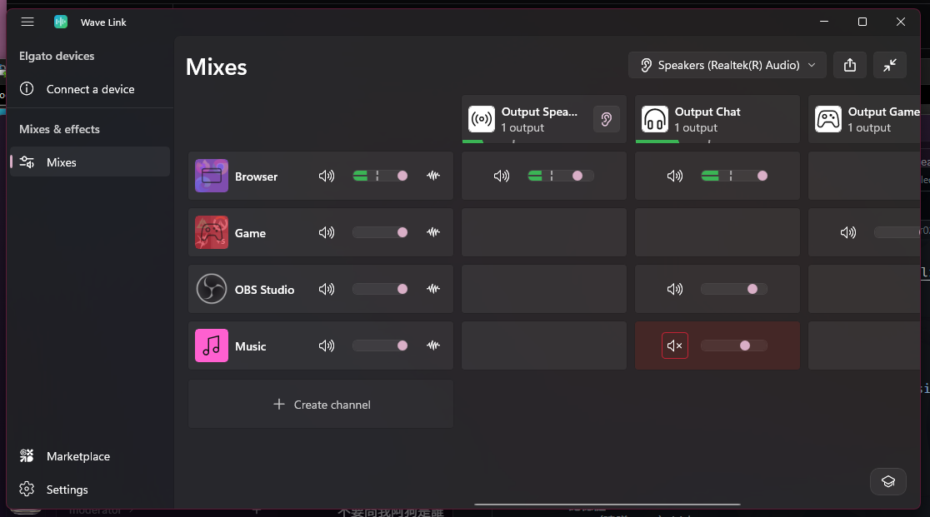Click the Marketplace icon
930x517 pixels.
point(27,455)
